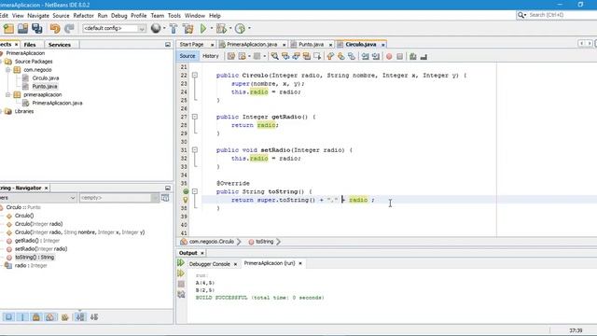Screen dimensions: 597x336
Task: Collapse the Circulo constructor fold at line 22
Action: click(x=195, y=76)
